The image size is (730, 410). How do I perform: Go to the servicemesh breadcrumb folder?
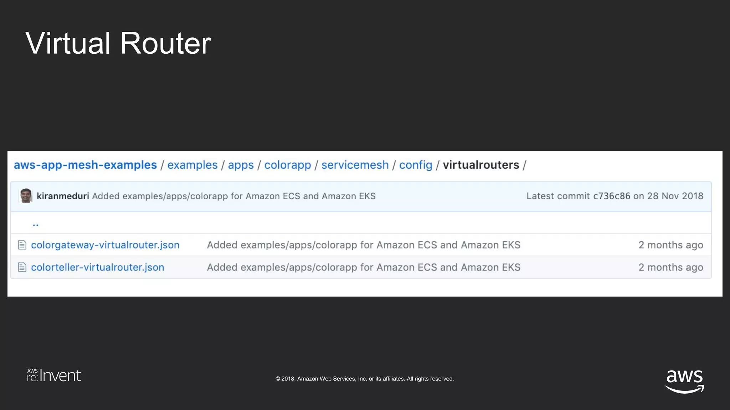pyautogui.click(x=355, y=165)
